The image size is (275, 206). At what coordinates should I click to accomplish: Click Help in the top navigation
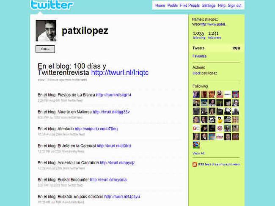222,5
